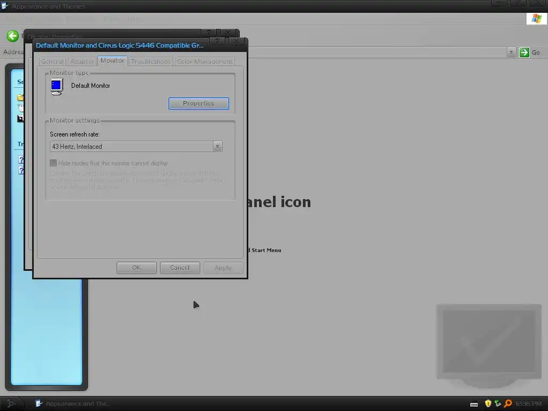548x411 pixels.
Task: Switch to the Adapter tab
Action: tap(82, 62)
